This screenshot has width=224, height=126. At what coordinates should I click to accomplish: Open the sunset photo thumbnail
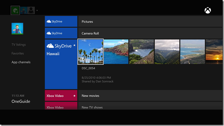(x=214, y=52)
